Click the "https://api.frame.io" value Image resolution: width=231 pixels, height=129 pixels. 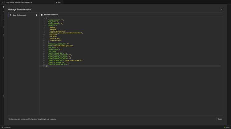tap(73, 60)
